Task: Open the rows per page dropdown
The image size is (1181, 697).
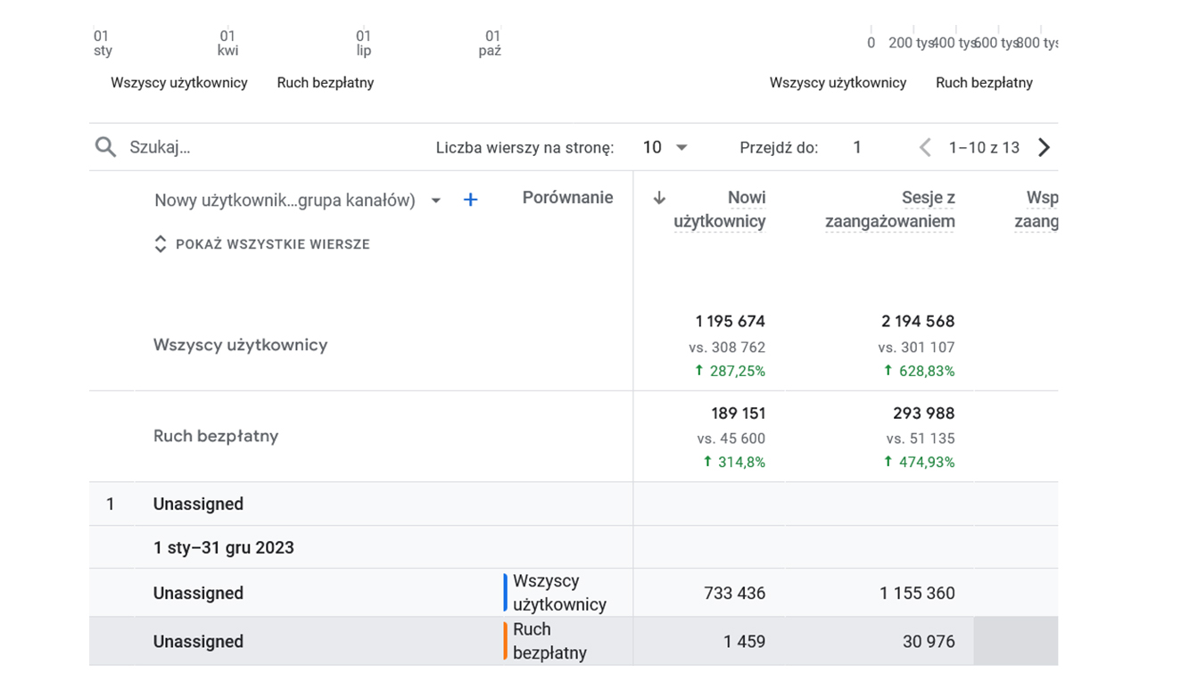Action: point(665,147)
